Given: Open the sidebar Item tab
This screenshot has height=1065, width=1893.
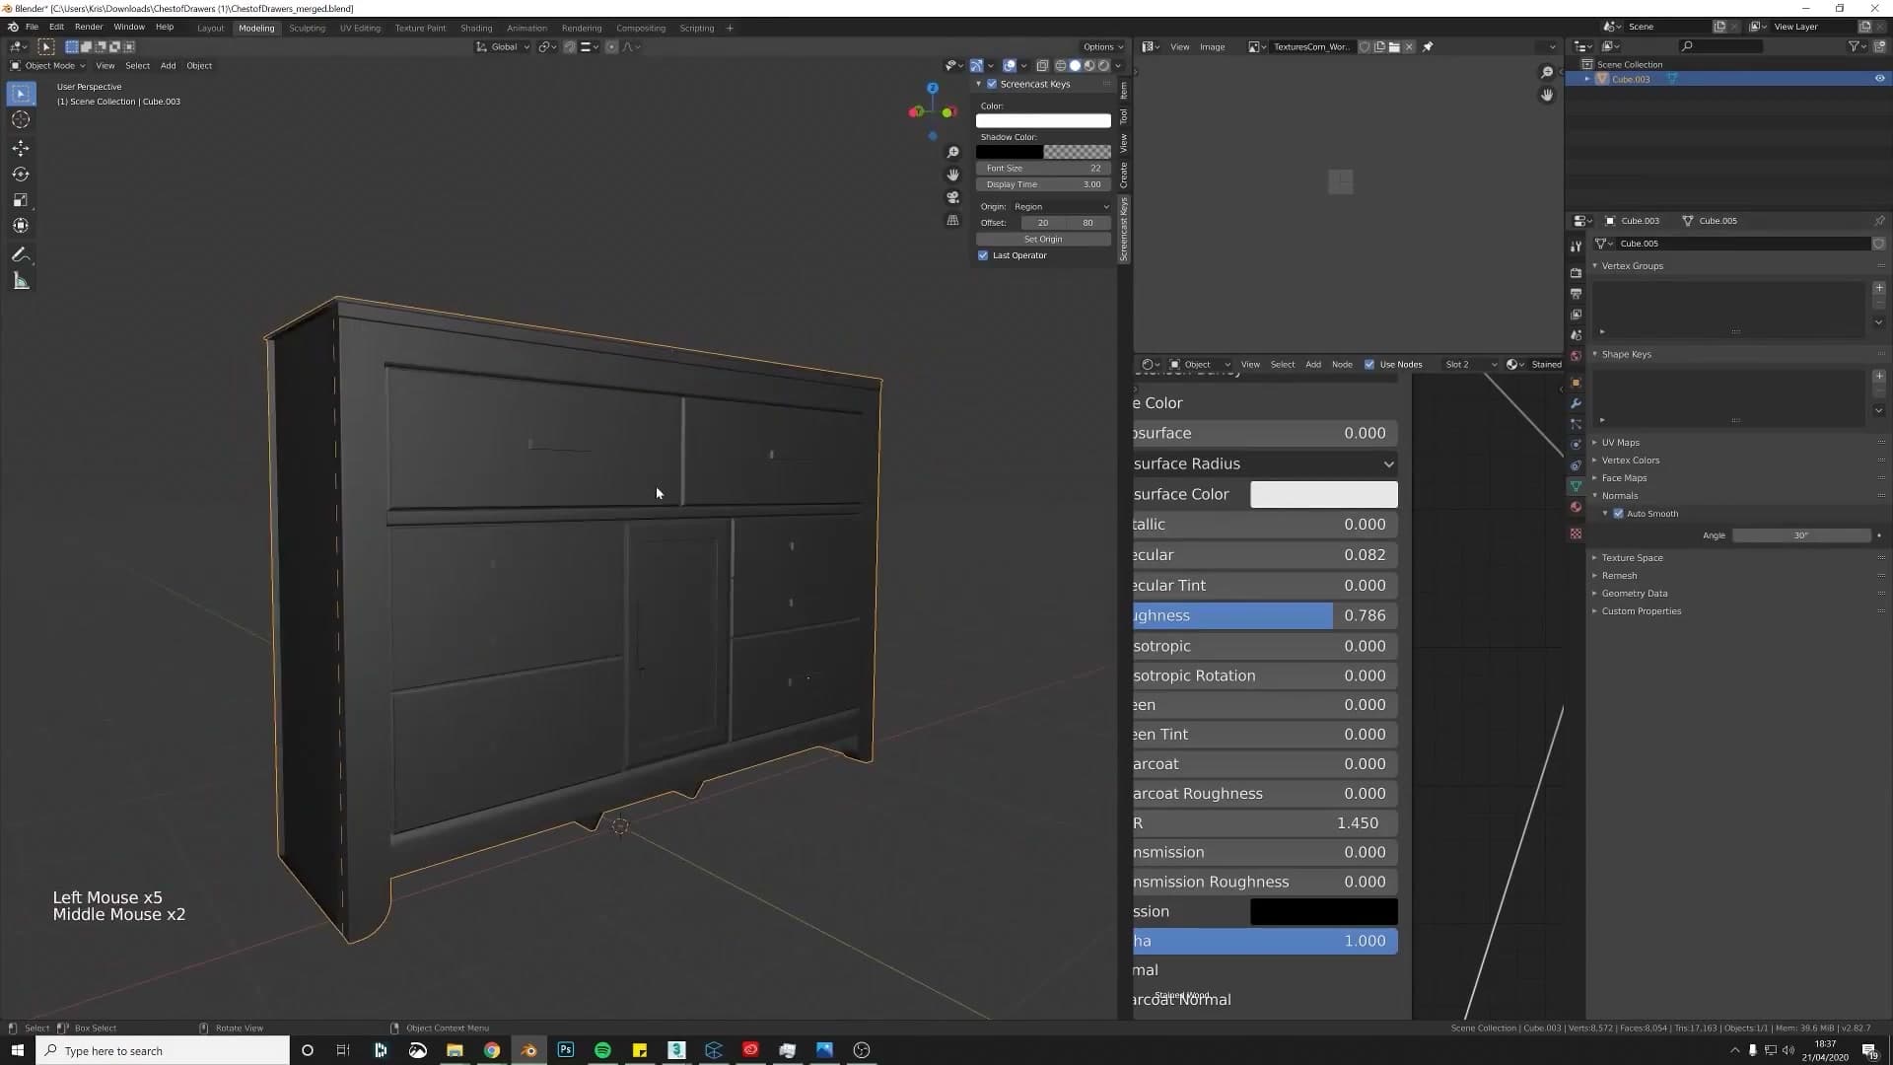Looking at the screenshot, I should (1123, 90).
